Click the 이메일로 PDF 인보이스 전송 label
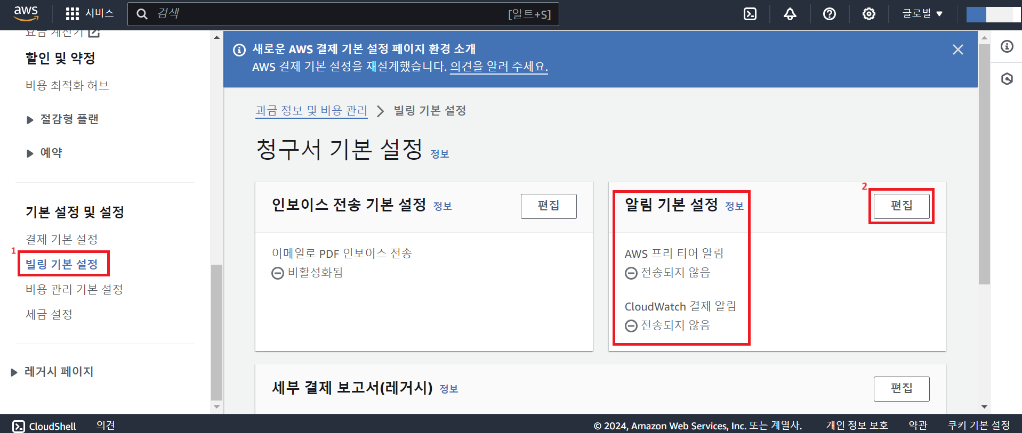The width and height of the screenshot is (1022, 433). (342, 254)
